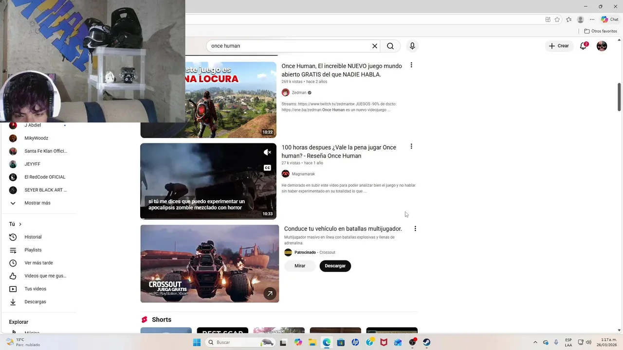
Task: Click the Crossout ad thumbnail
Action: pos(210,263)
